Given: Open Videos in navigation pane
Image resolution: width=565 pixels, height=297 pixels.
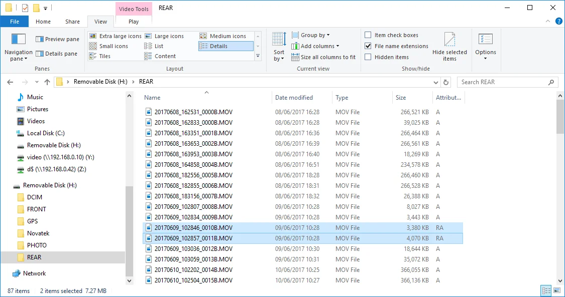Looking at the screenshot, I should point(36,121).
